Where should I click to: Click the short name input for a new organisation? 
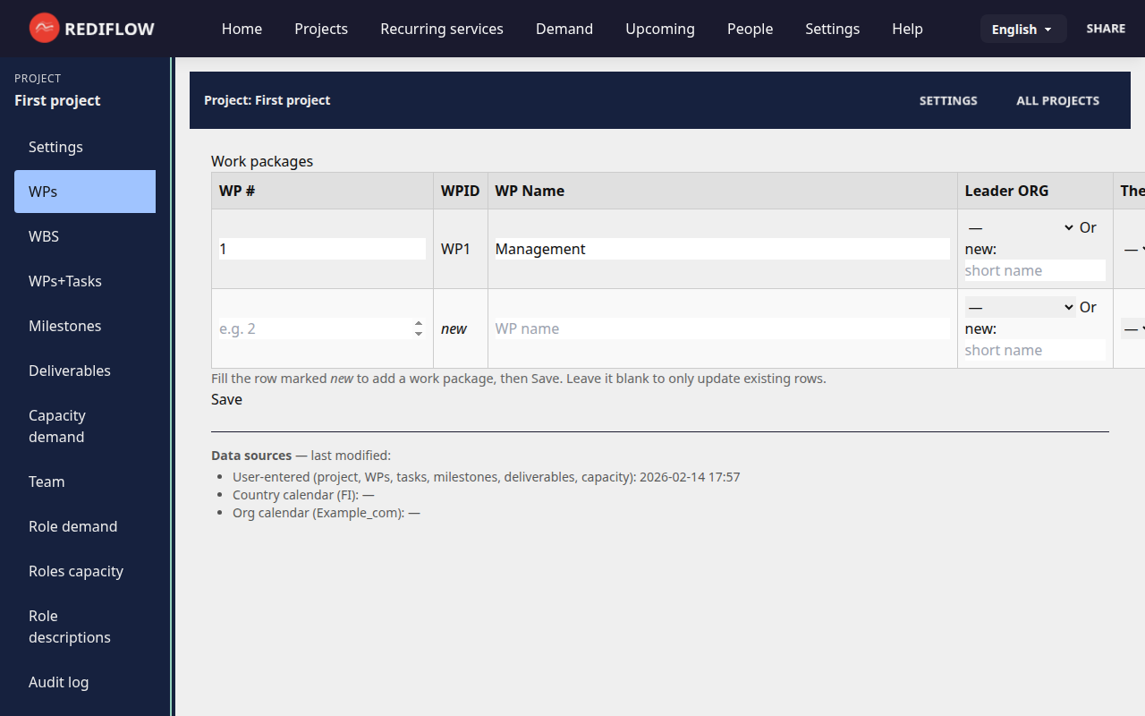tap(1034, 270)
